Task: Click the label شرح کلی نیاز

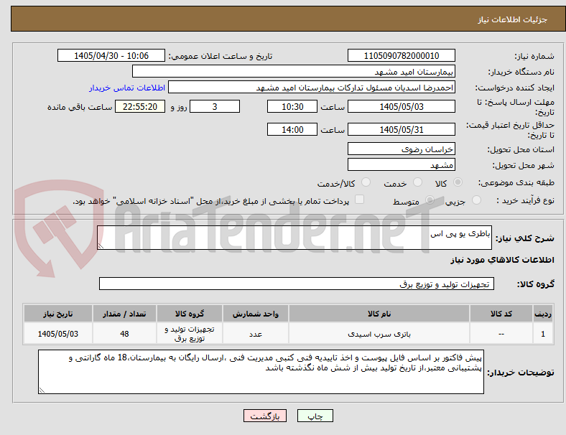Action: 524,238
